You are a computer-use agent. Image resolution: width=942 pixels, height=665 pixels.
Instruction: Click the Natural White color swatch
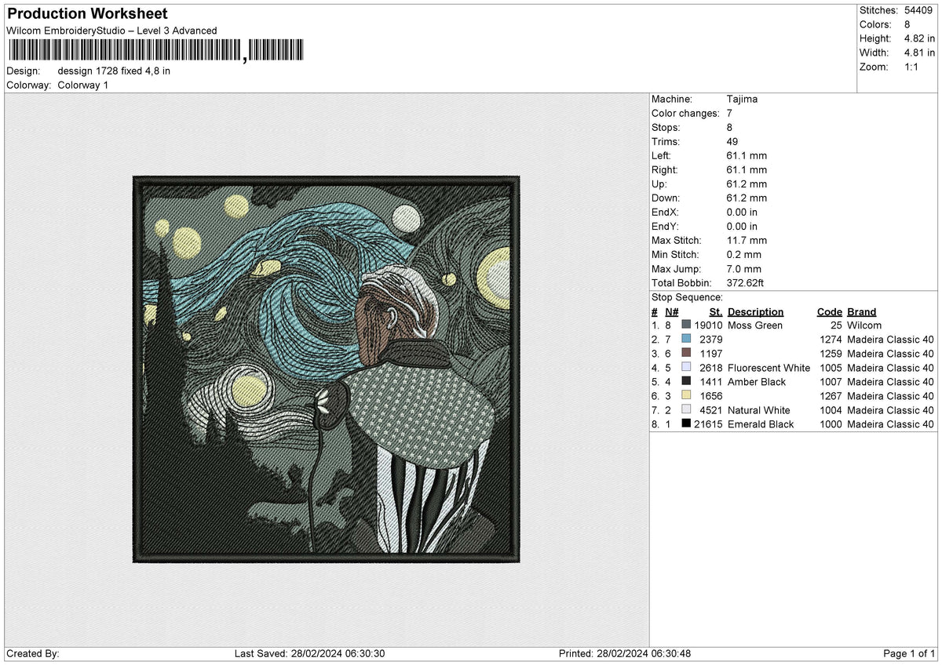(686, 410)
